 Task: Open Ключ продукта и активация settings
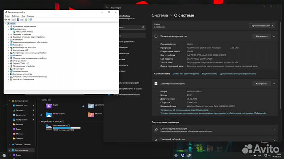(x=215, y=130)
